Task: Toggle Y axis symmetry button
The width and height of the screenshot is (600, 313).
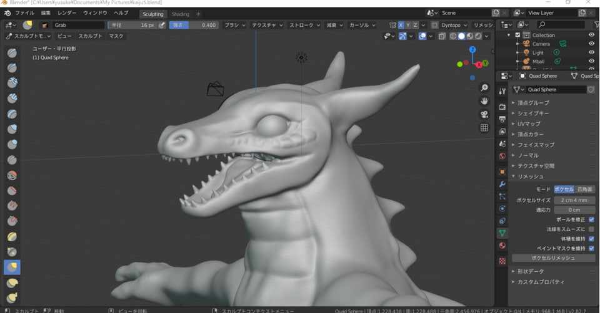Action: point(408,25)
